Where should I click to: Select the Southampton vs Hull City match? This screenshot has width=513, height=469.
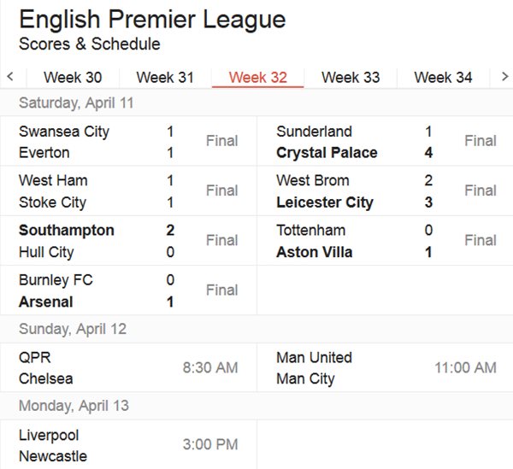(128, 241)
